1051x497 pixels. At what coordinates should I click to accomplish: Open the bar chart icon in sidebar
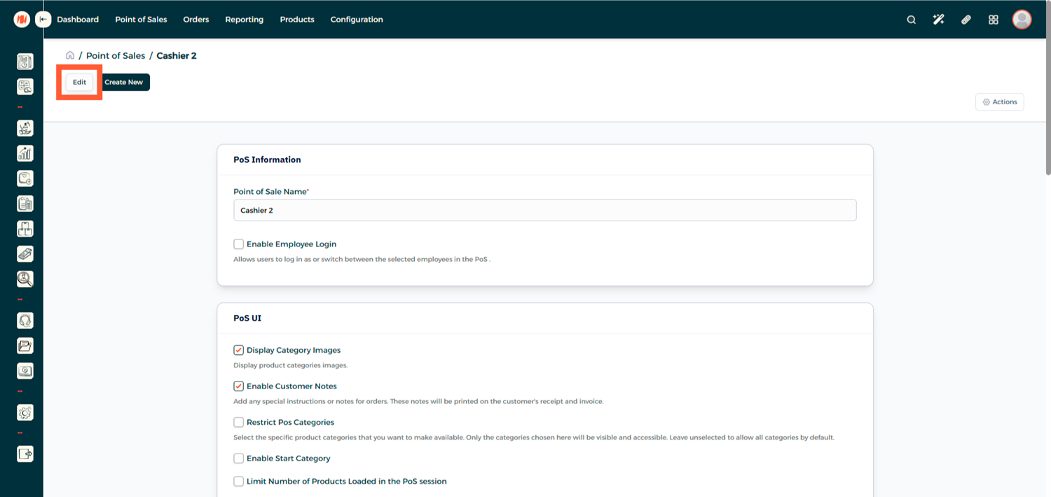pyautogui.click(x=25, y=153)
